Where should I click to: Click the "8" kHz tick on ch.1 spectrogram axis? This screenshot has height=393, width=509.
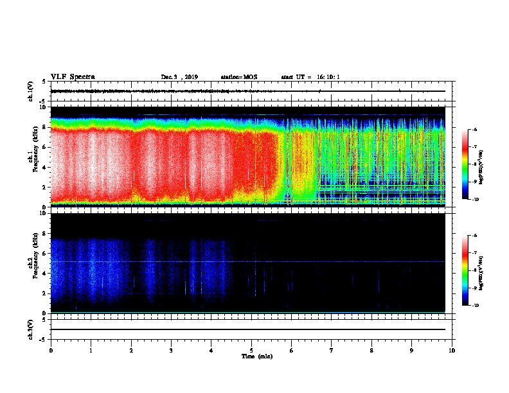(44, 127)
